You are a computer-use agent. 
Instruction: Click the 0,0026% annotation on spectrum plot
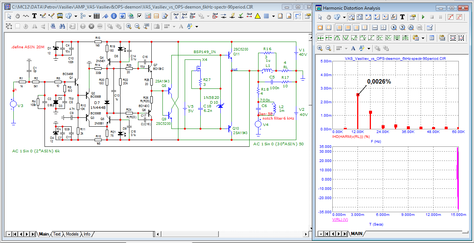click(x=379, y=81)
